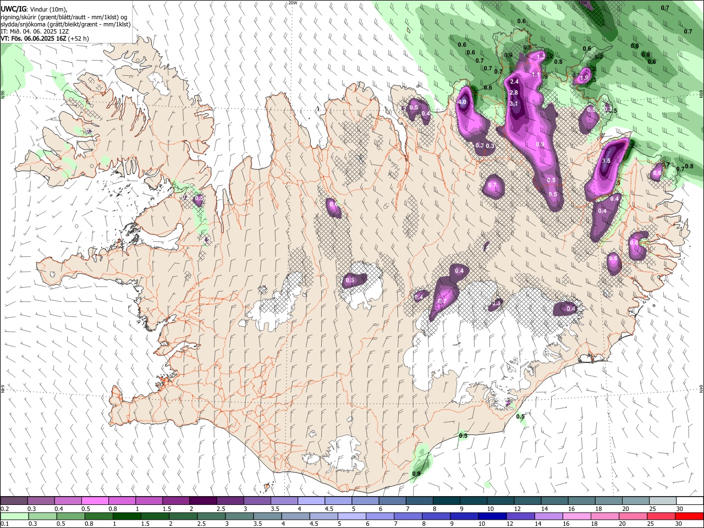This screenshot has height=528, width=704.
Task: Click the '1.1' snowfall value on the map
Action: [x=536, y=74]
